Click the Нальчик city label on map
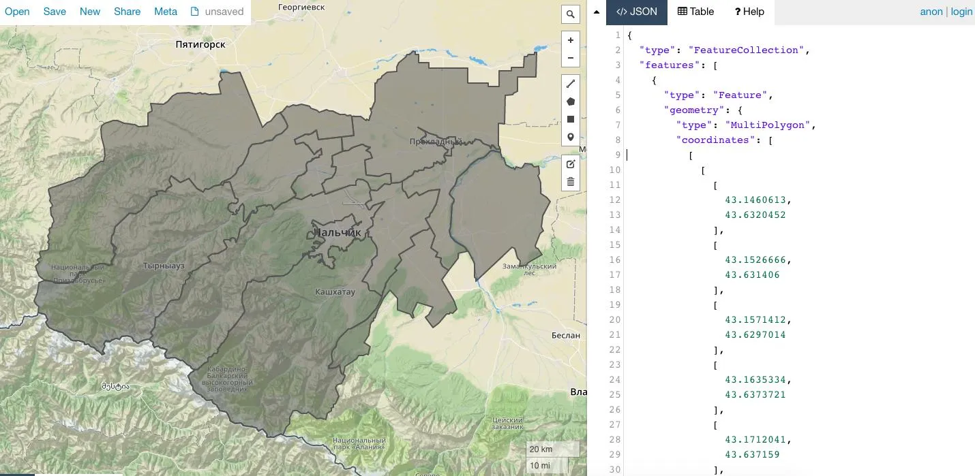Screen dimensions: 975x476 pos(336,233)
